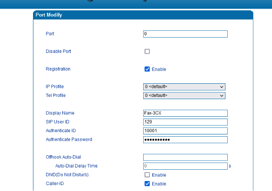Click the Authenticate Password label
The width and height of the screenshot is (272, 191).
(x=69, y=139)
